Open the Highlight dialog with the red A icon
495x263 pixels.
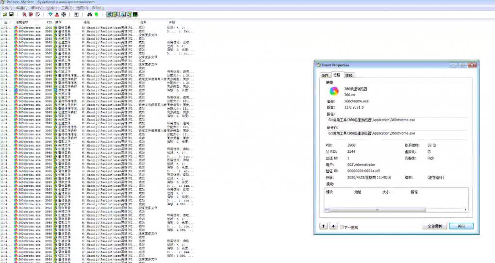(x=57, y=15)
